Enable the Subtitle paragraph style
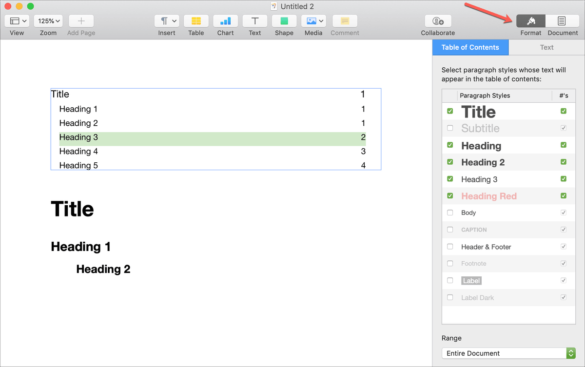Image resolution: width=585 pixels, height=367 pixels. pos(449,128)
